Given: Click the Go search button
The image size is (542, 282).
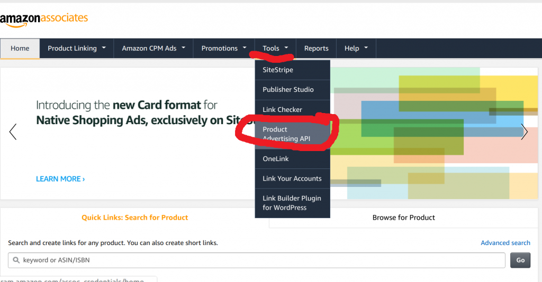Looking at the screenshot, I should tap(520, 260).
